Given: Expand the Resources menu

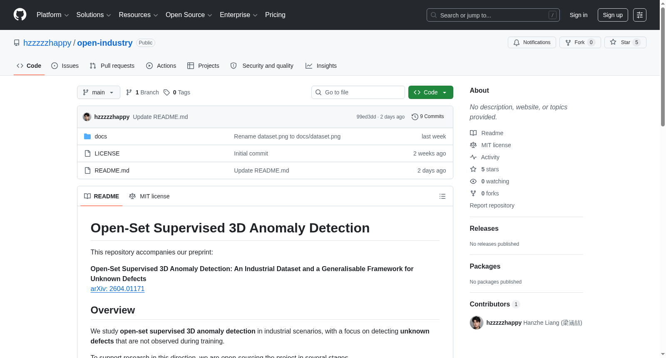Looking at the screenshot, I should (x=139, y=15).
